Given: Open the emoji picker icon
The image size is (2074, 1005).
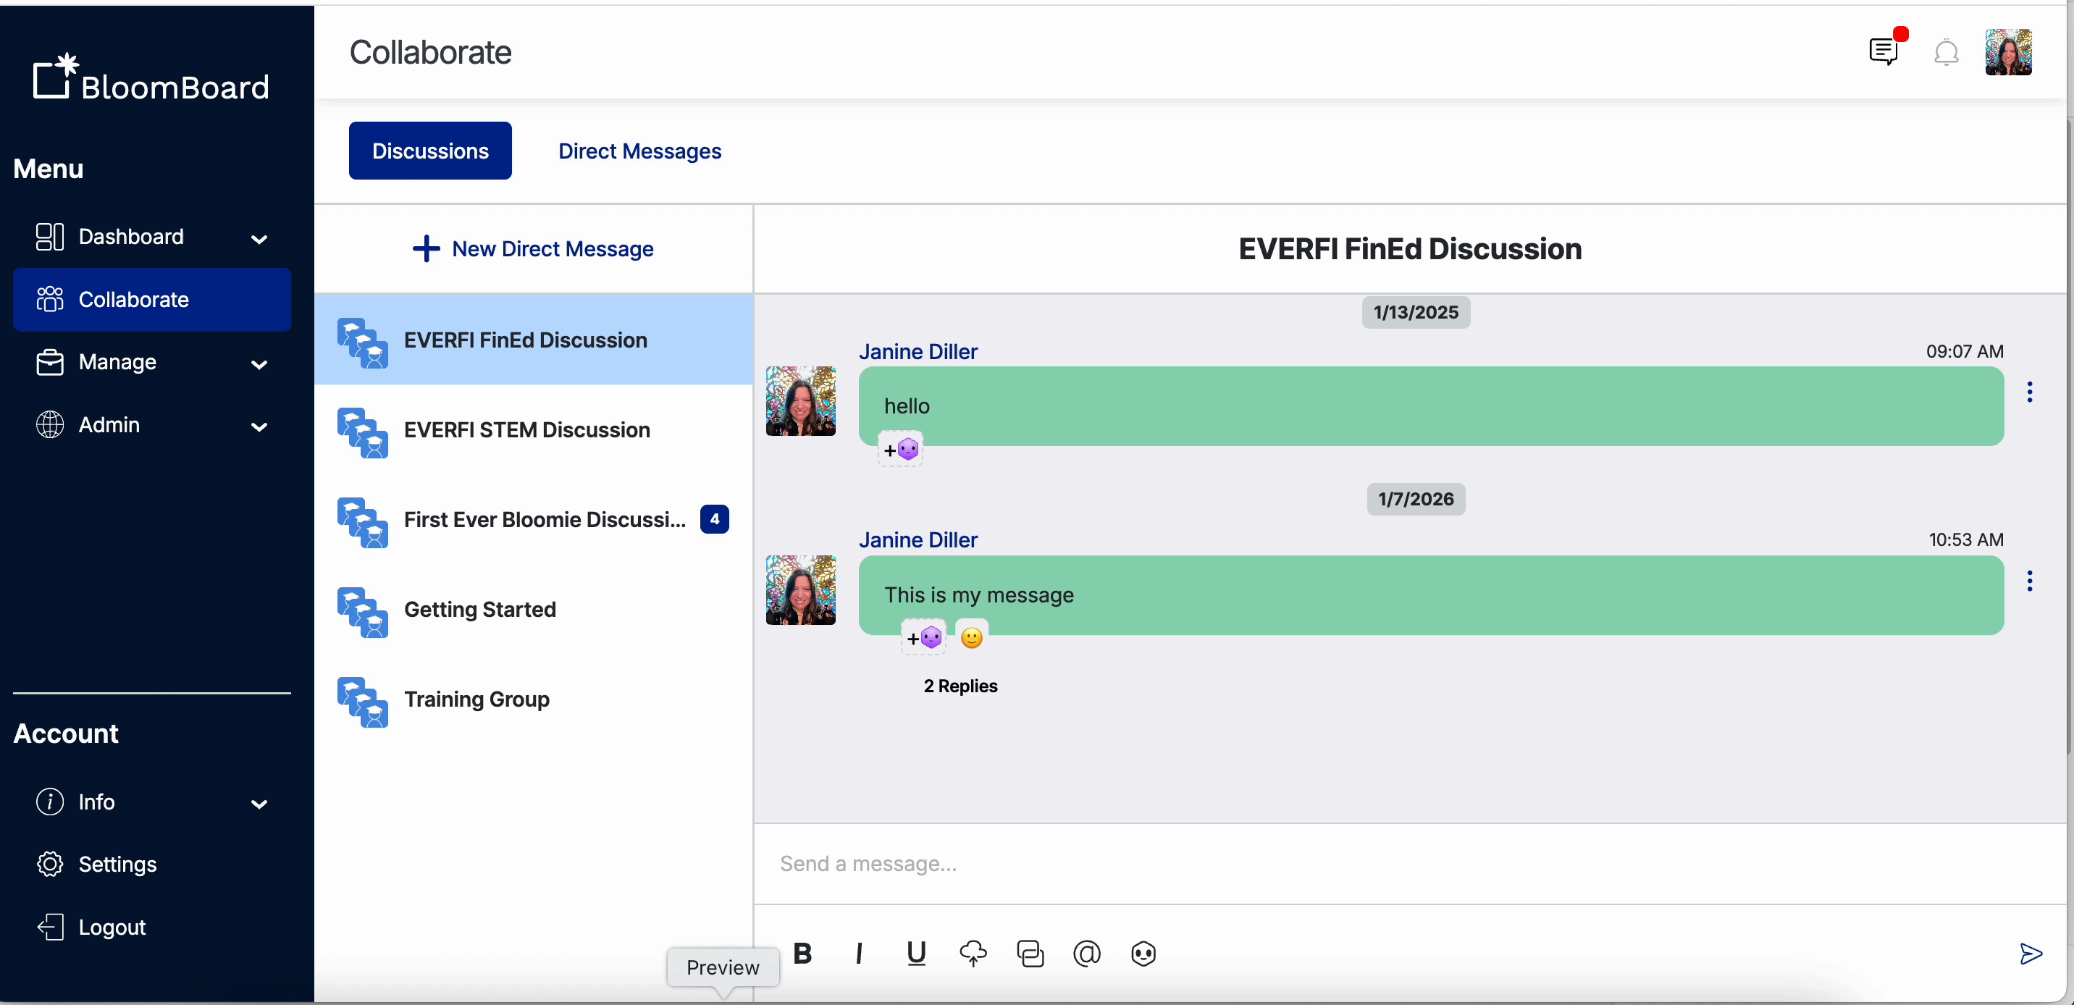Looking at the screenshot, I should coord(1143,954).
